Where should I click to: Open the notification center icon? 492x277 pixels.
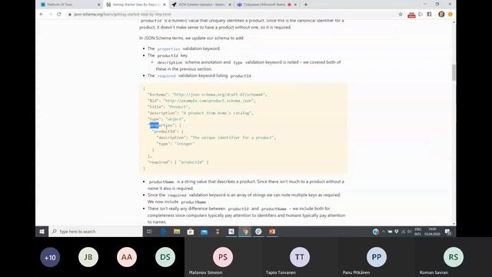tap(447, 232)
